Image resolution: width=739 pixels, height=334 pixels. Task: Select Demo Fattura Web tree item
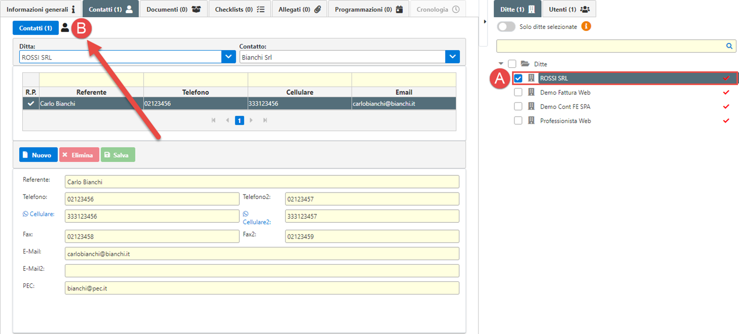565,92
